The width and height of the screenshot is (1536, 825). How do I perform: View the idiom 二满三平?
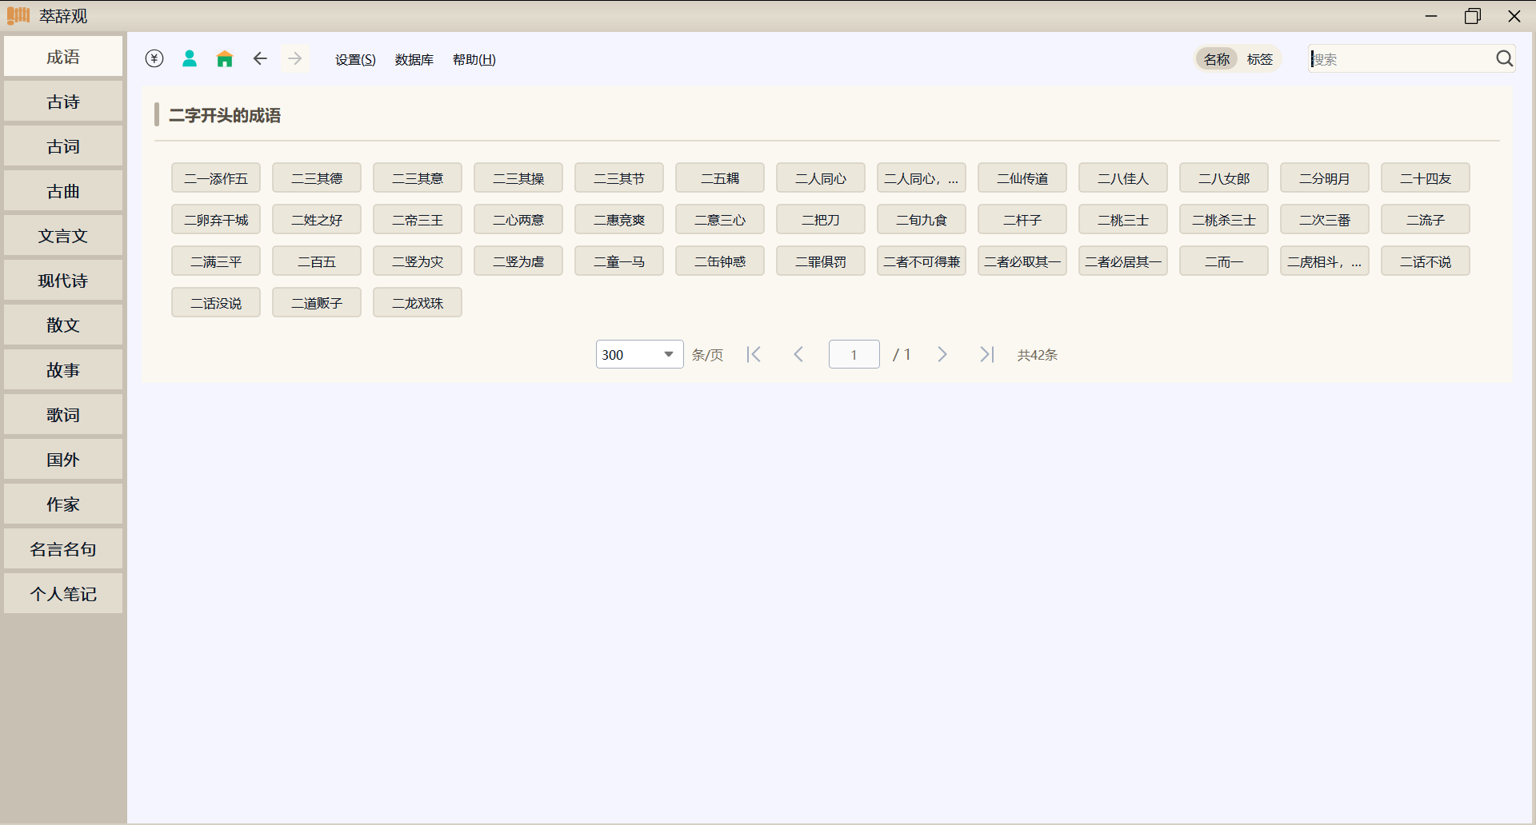click(216, 261)
